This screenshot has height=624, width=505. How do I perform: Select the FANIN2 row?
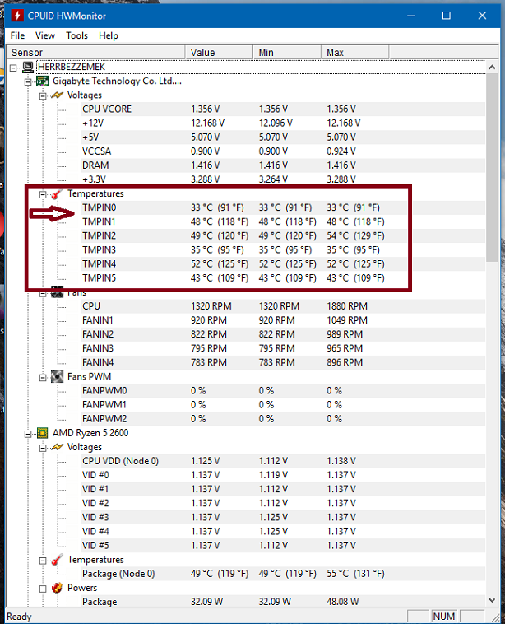click(x=282, y=334)
